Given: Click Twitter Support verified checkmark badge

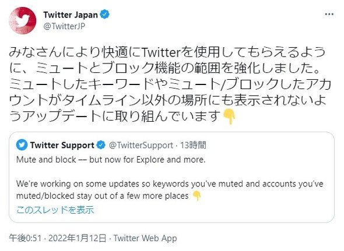Looking at the screenshot, I should [x=101, y=145].
